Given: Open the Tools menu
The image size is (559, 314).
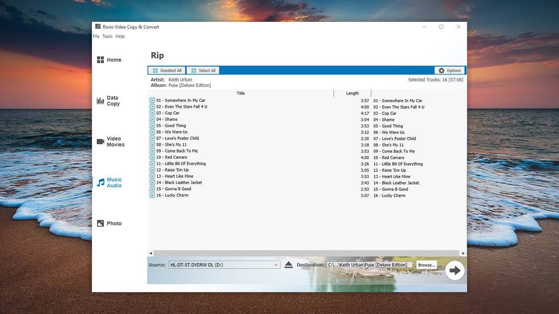Looking at the screenshot, I should click(107, 36).
